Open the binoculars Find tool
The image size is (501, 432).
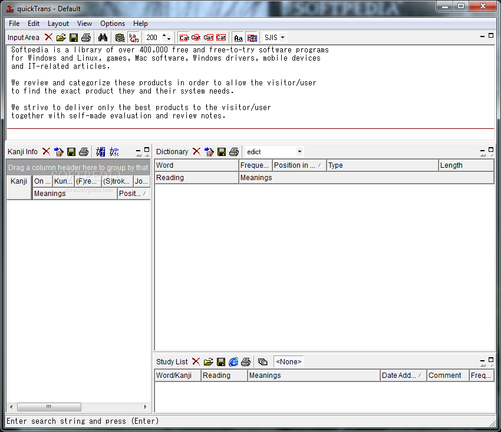click(103, 37)
